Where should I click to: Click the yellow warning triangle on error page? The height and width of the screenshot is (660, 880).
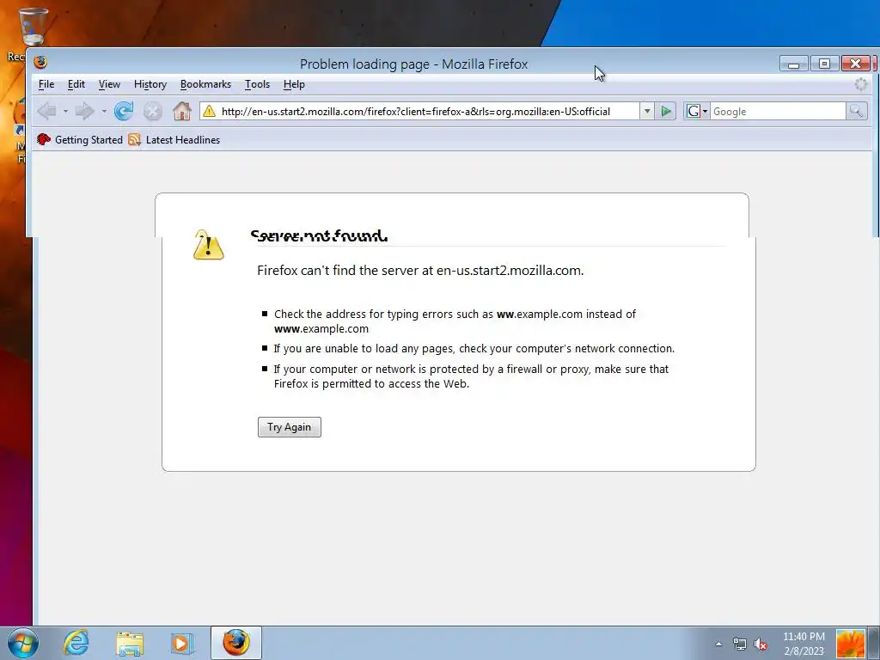click(208, 245)
